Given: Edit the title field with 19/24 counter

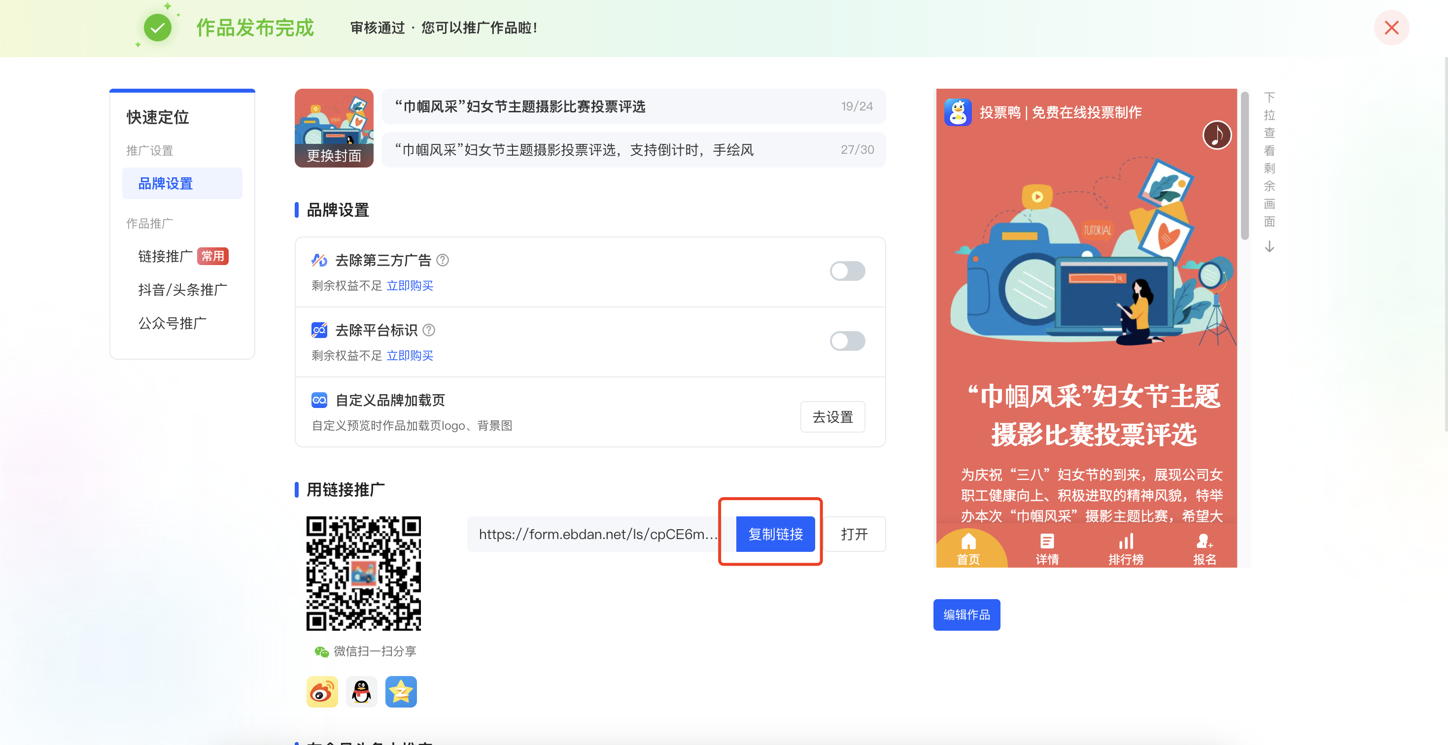Looking at the screenshot, I should [633, 106].
